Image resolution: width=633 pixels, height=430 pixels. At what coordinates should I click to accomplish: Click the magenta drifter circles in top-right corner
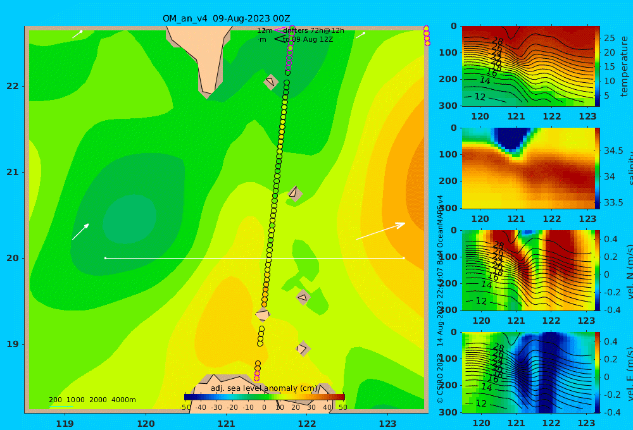427,35
